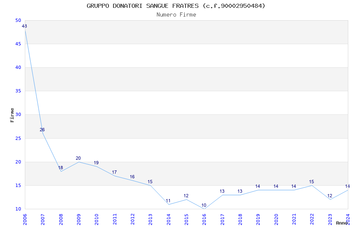Click the horizontal axis label Anno
The width and height of the screenshot is (352, 227).
(342, 223)
